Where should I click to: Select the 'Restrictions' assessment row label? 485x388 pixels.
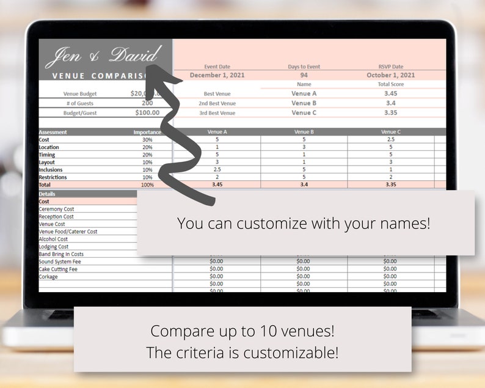click(53, 177)
